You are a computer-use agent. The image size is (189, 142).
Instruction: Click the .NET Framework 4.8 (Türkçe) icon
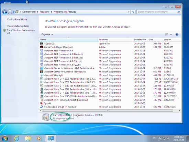click(x=42, y=61)
